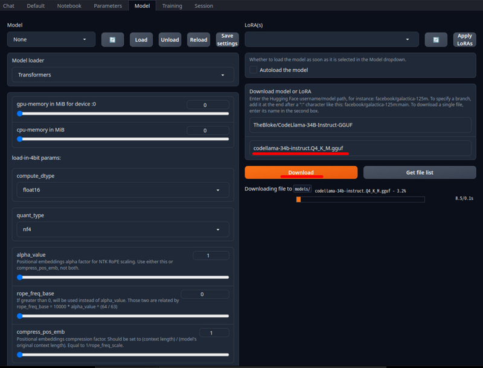
Task: Open the Model dropdown showing None
Action: (x=51, y=39)
